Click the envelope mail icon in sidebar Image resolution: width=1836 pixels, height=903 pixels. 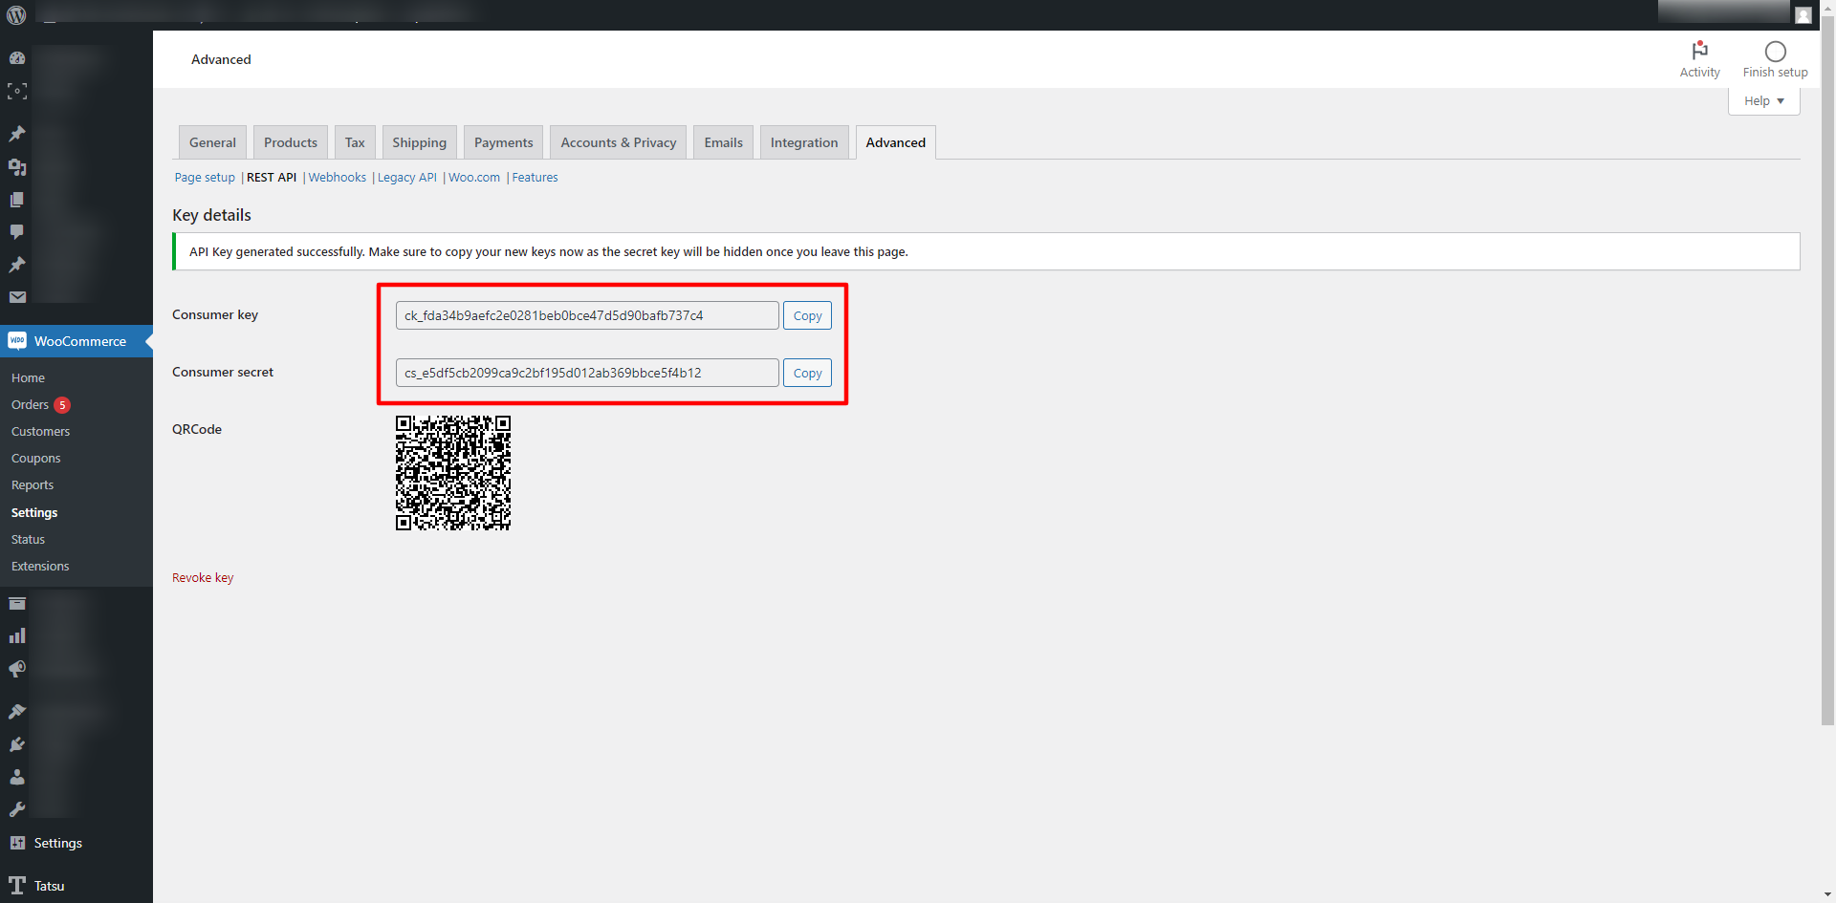17,297
